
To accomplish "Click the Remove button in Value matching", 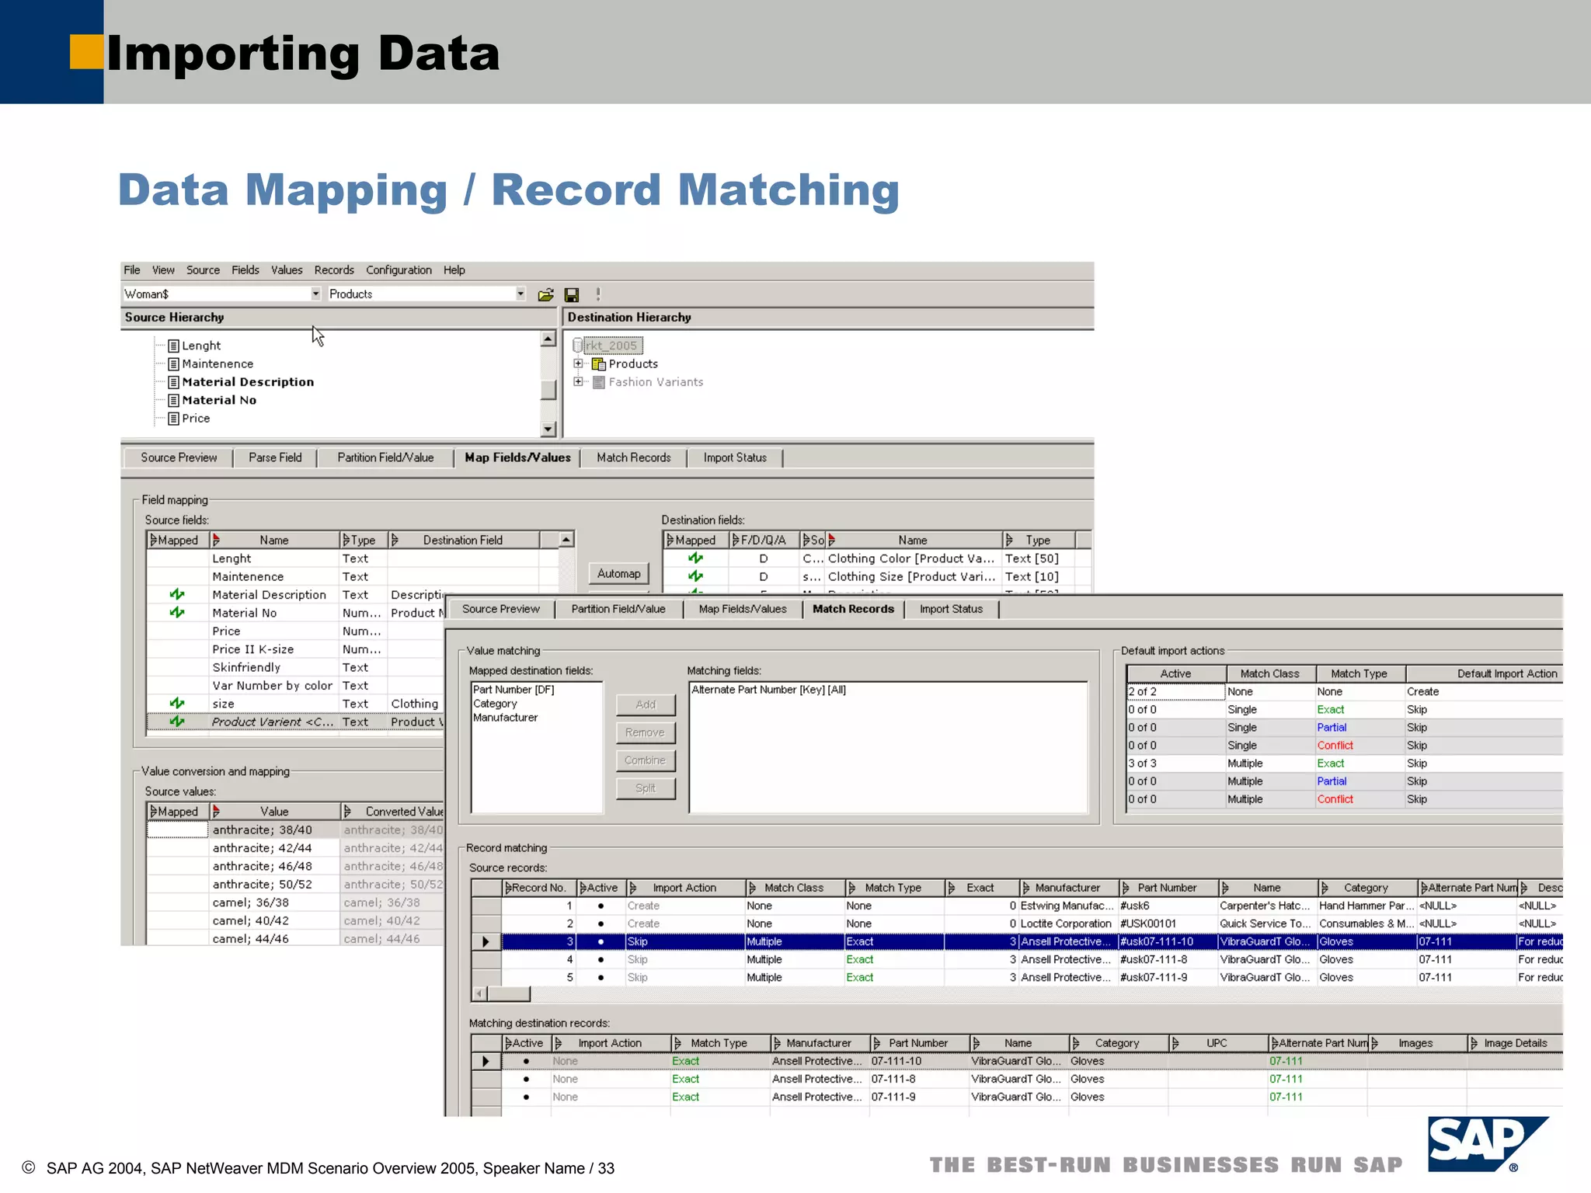I will pos(646,732).
